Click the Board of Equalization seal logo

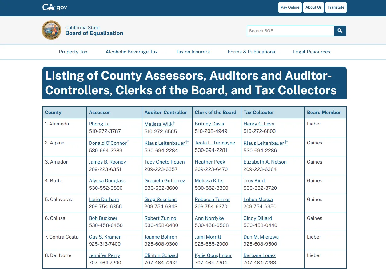(x=51, y=30)
